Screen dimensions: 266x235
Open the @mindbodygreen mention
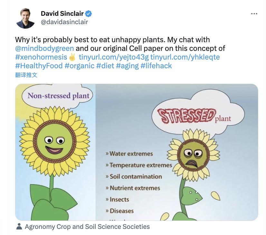click(x=44, y=49)
